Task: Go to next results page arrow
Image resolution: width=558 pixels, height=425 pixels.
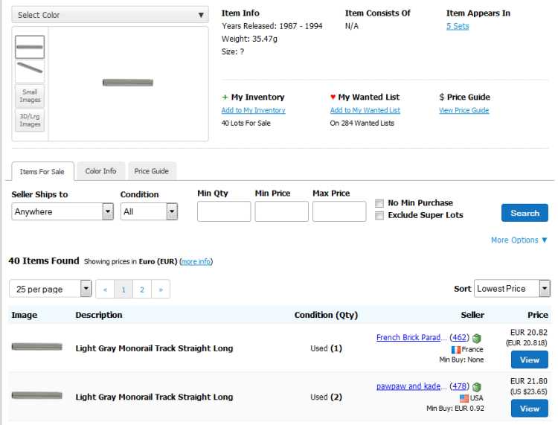Action: coord(161,289)
